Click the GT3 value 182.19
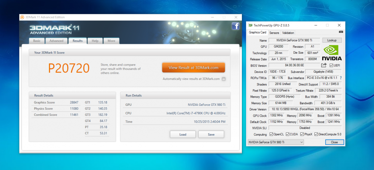The image size is (374, 170). (103, 115)
